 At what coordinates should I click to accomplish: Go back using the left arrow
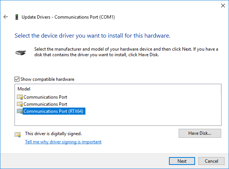click(6, 17)
